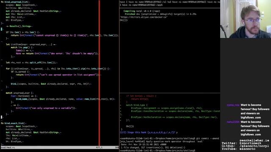Click the "for (ListItem{expr, is_spread, ..}, rhs)" loop line
Viewport: 271px width, 152px height.
point(58,68)
